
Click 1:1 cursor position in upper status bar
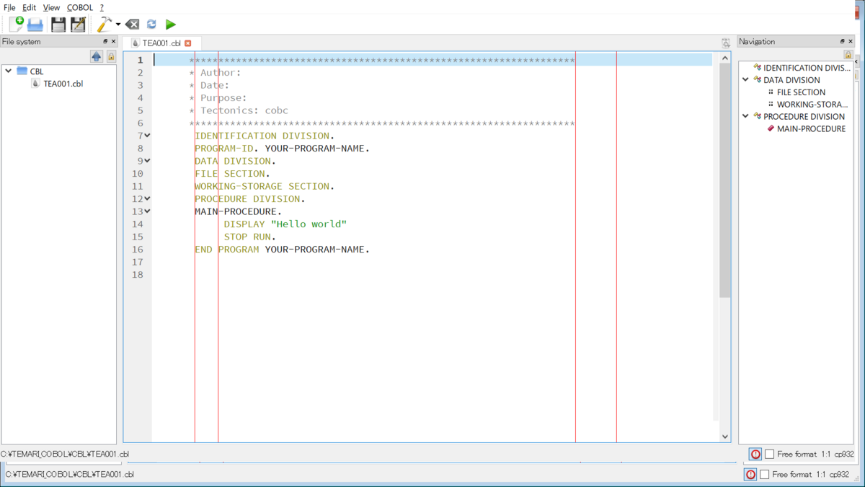point(825,455)
